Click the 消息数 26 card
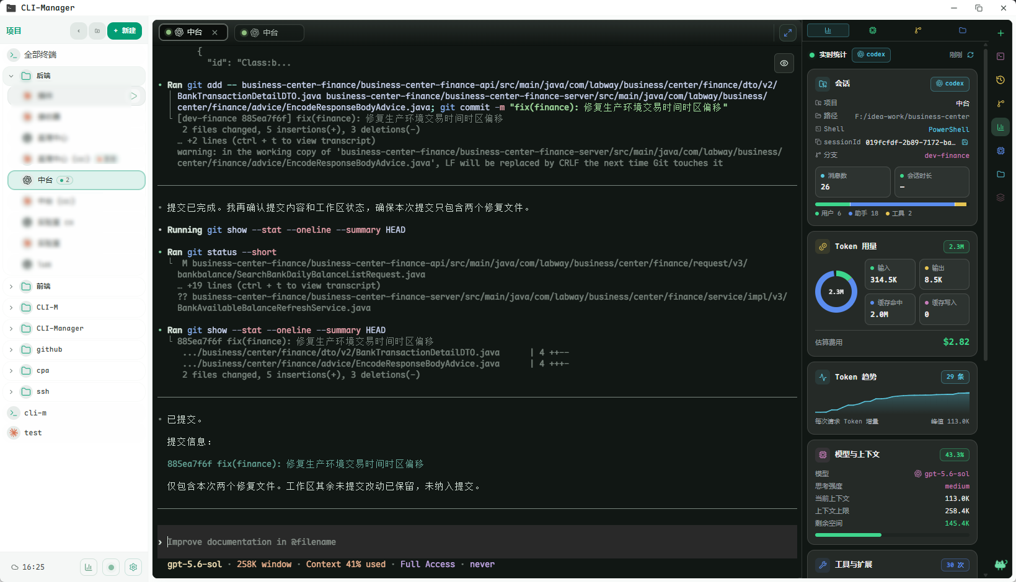Image resolution: width=1016 pixels, height=582 pixels. point(852,181)
